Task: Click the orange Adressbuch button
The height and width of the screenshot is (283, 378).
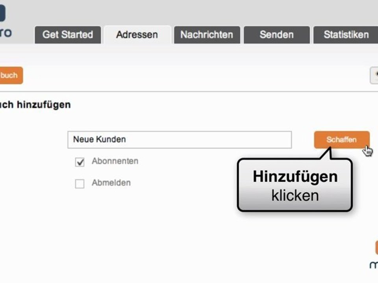Action: (x=11, y=75)
